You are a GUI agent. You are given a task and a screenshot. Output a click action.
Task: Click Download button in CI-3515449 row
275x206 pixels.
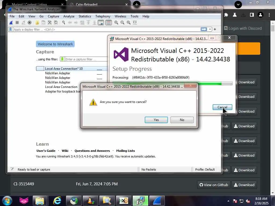tap(244, 185)
